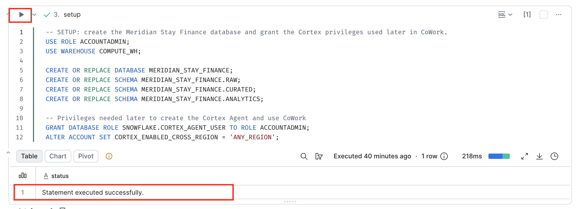This screenshot has height=209, width=577.
Task: Run the setup cell with play button
Action: pyautogui.click(x=22, y=15)
